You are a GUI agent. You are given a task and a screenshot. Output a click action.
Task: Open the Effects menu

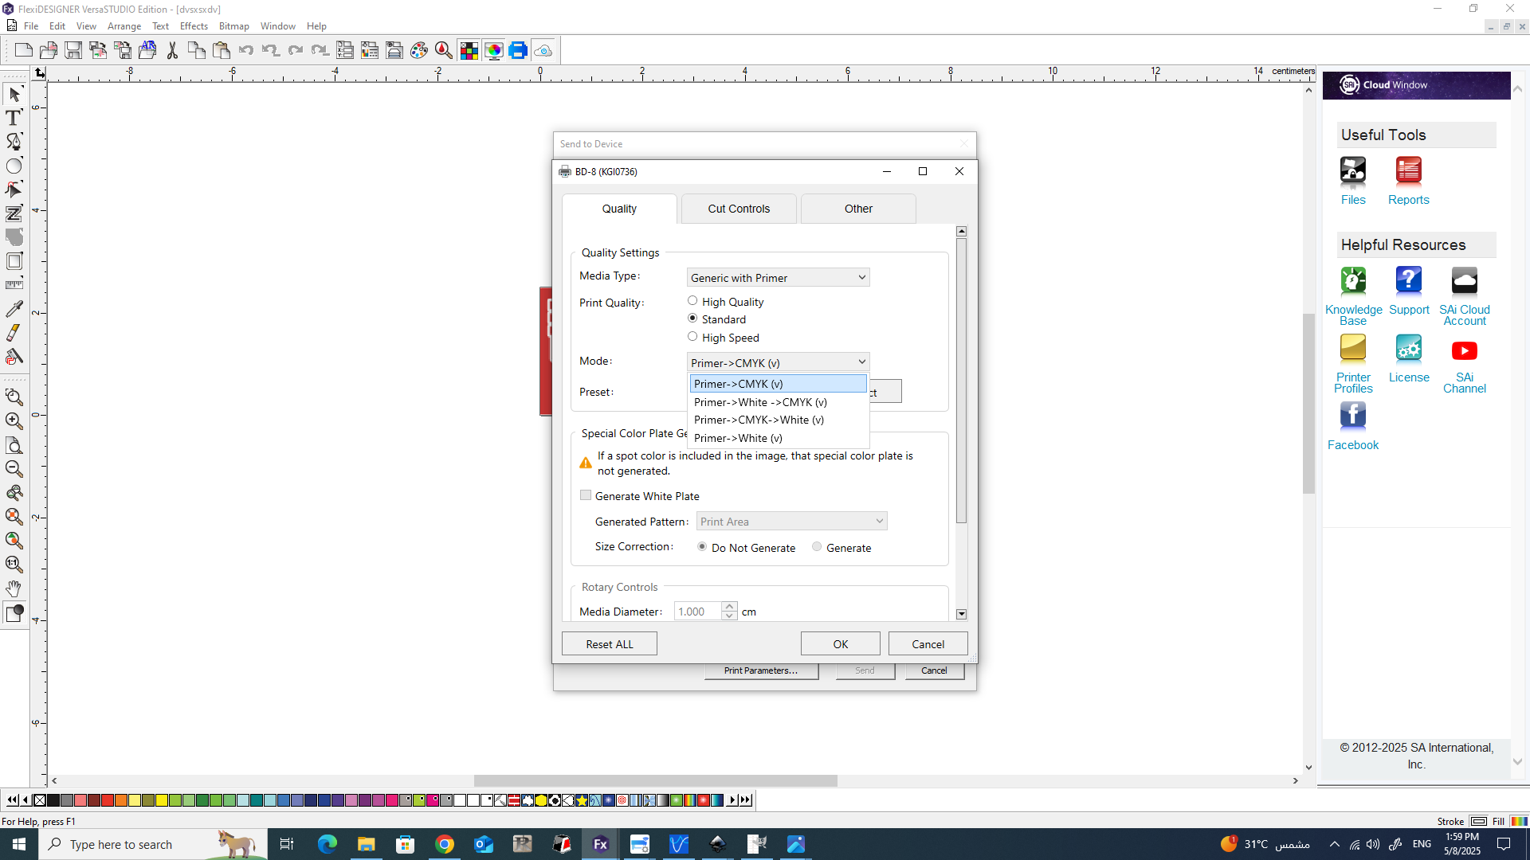coord(194,26)
